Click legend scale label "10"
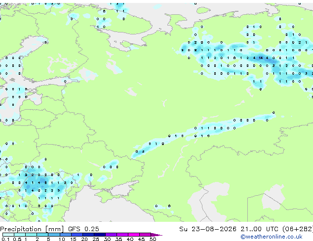313x241 pixels. [x=62, y=239]
